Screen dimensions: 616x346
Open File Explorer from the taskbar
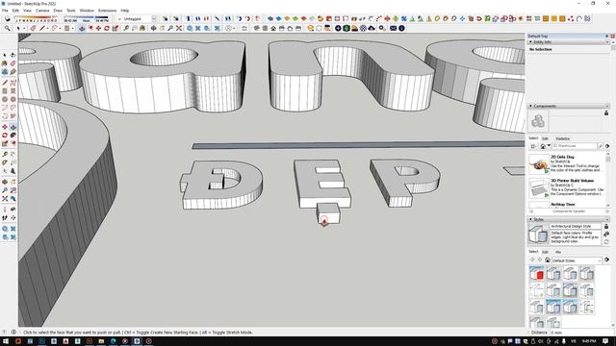101,341
